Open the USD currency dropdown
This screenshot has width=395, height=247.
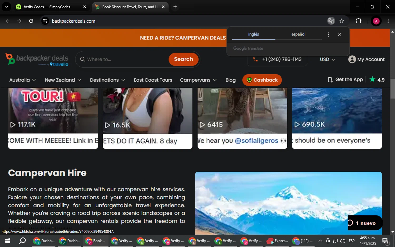coord(327,60)
